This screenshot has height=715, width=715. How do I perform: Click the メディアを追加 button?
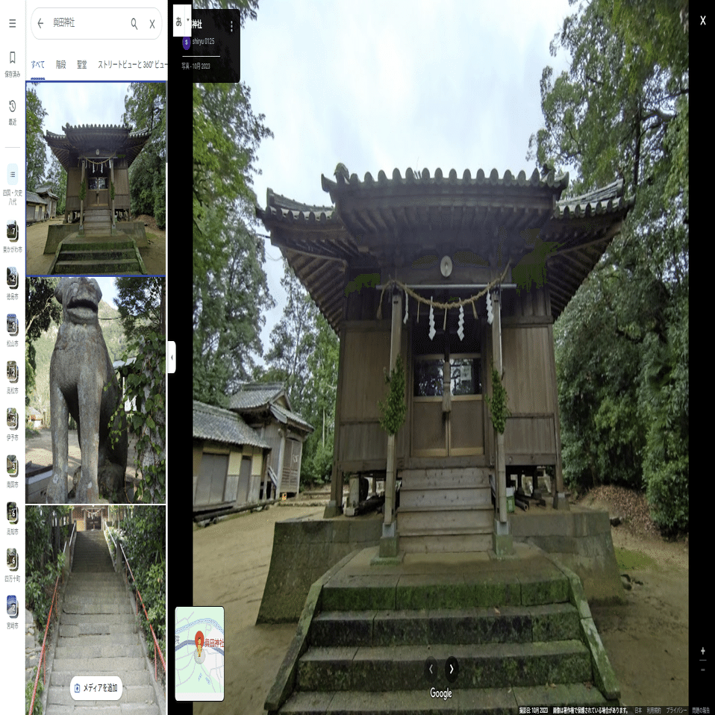point(96,687)
